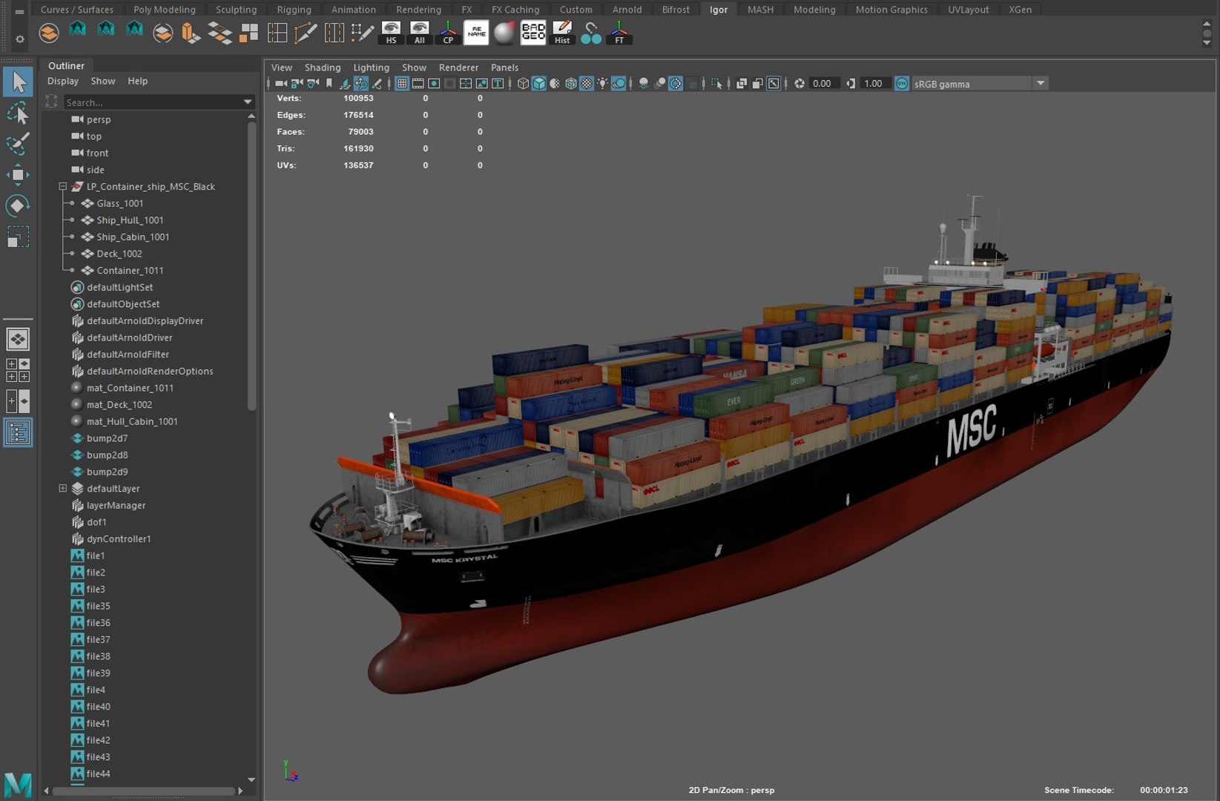Switch to the Arnold shelf tab
Viewport: 1220px width, 801px height.
(x=627, y=10)
